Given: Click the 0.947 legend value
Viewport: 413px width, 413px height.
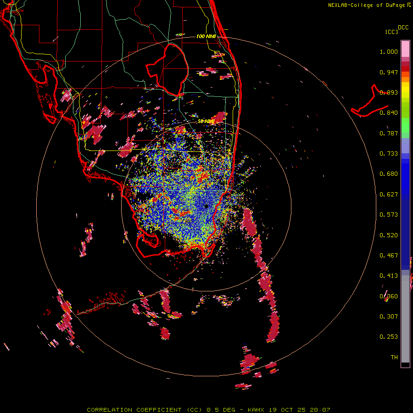Looking at the screenshot, I should click(389, 72).
